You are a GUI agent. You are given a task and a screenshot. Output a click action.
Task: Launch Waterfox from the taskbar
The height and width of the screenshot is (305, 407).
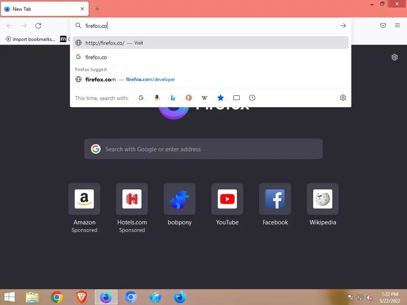click(155, 297)
